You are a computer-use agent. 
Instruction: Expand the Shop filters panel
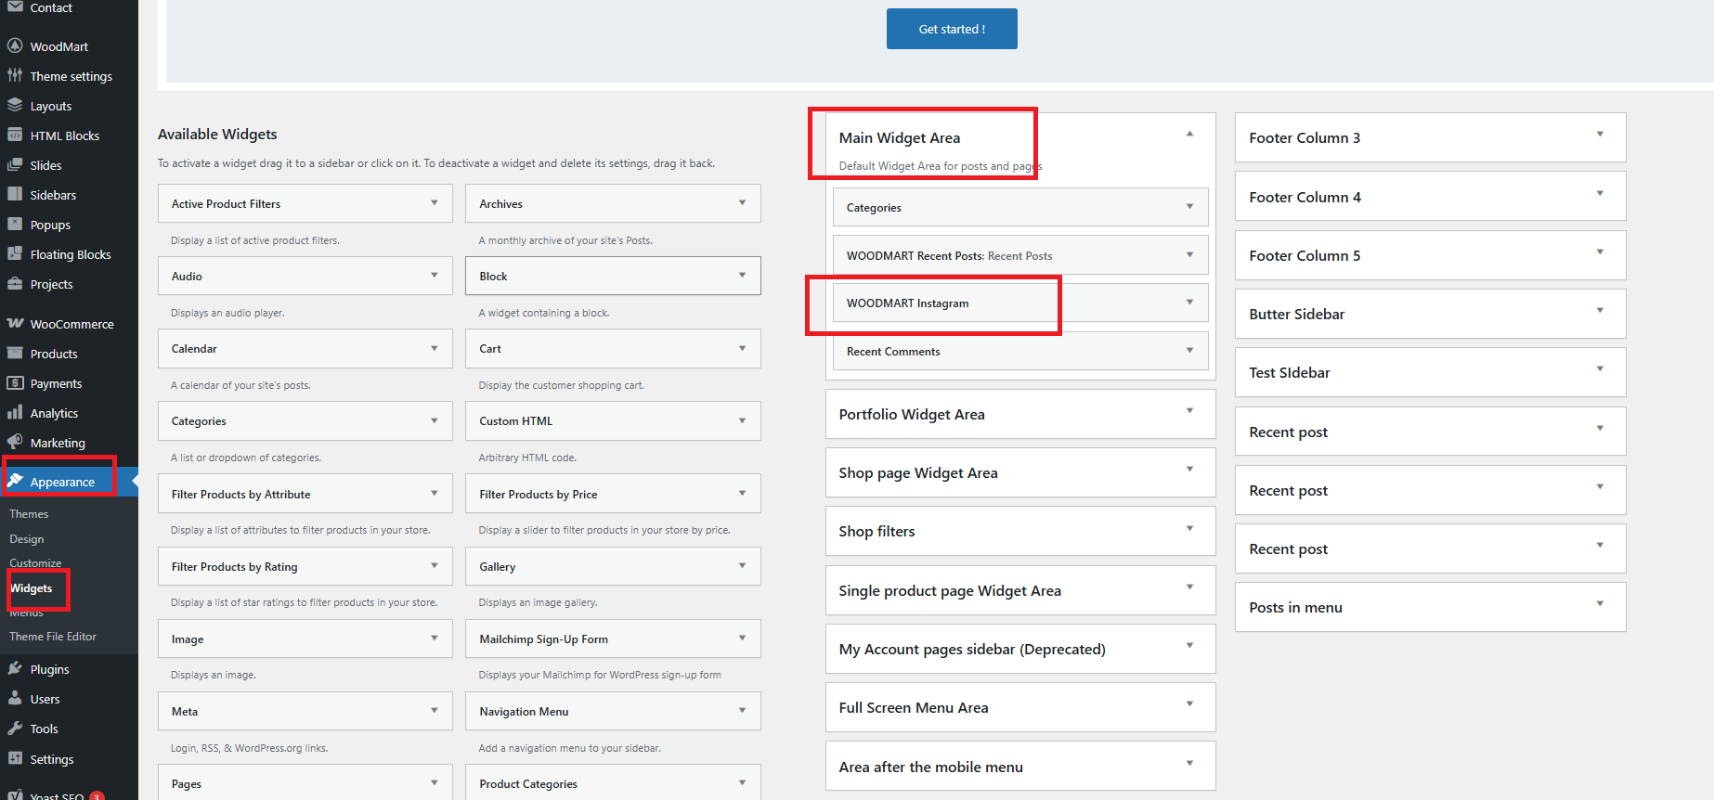(x=1189, y=528)
